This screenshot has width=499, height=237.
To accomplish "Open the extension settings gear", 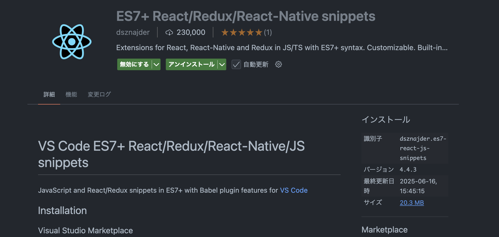I will pyautogui.click(x=279, y=64).
